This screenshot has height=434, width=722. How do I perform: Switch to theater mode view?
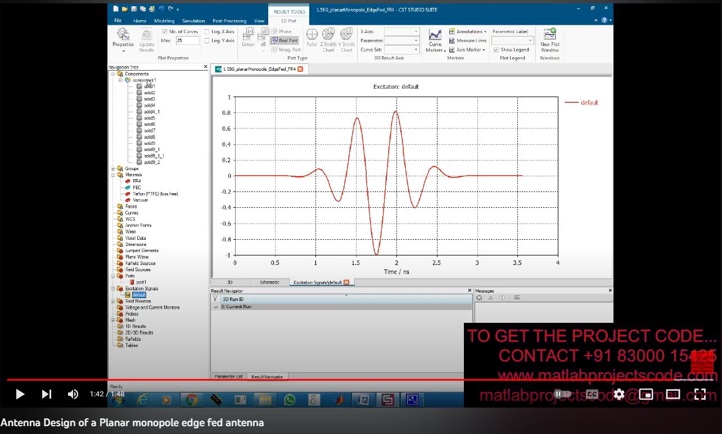pyautogui.click(x=673, y=394)
